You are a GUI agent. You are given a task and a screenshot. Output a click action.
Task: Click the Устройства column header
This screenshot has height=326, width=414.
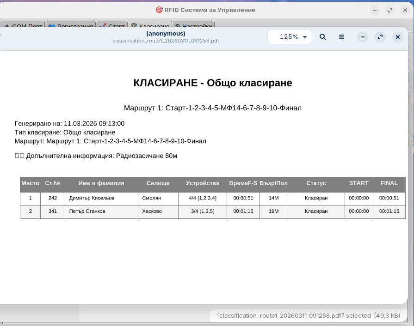pyautogui.click(x=203, y=183)
